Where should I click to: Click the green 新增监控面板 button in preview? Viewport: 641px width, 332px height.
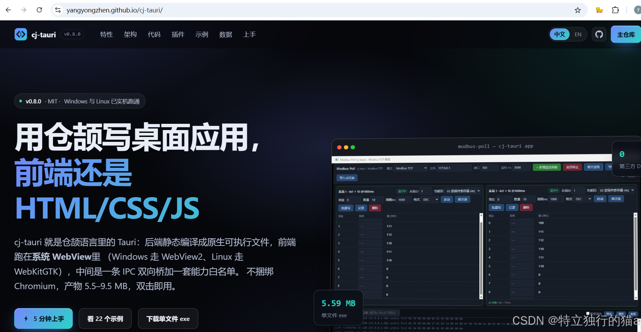click(x=547, y=167)
